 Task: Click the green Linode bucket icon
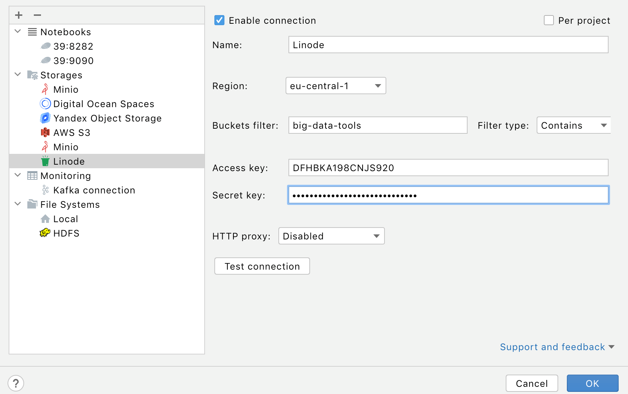click(45, 161)
